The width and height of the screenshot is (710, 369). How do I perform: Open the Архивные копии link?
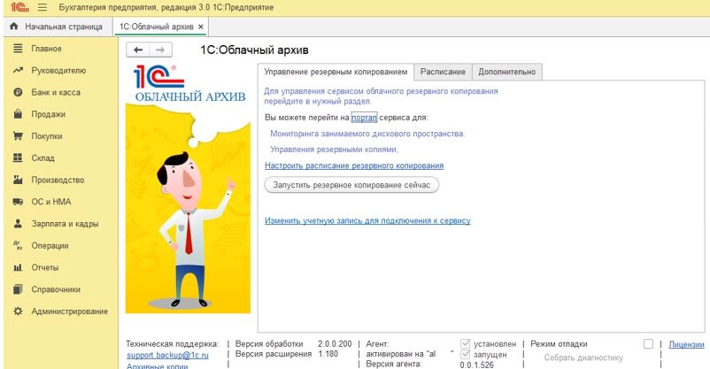(x=157, y=365)
